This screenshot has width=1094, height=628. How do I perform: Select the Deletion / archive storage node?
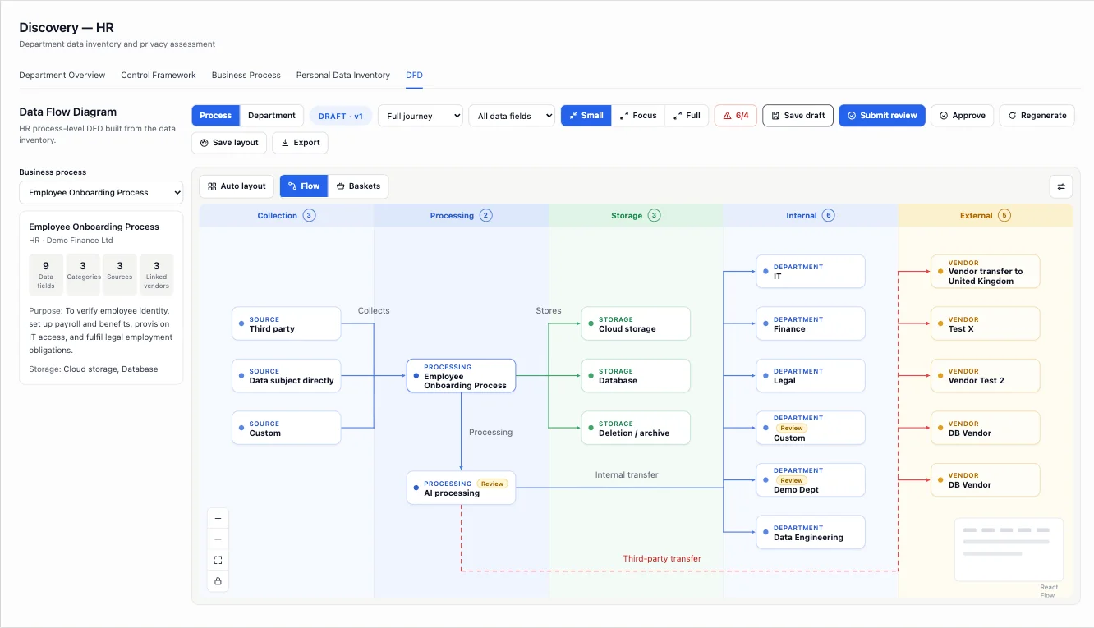pos(636,428)
